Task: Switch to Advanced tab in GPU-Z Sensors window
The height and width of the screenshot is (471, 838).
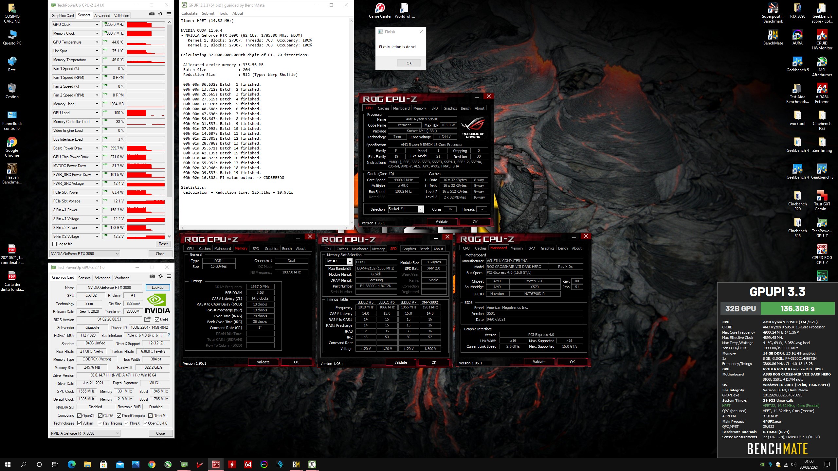Action: 102,15
